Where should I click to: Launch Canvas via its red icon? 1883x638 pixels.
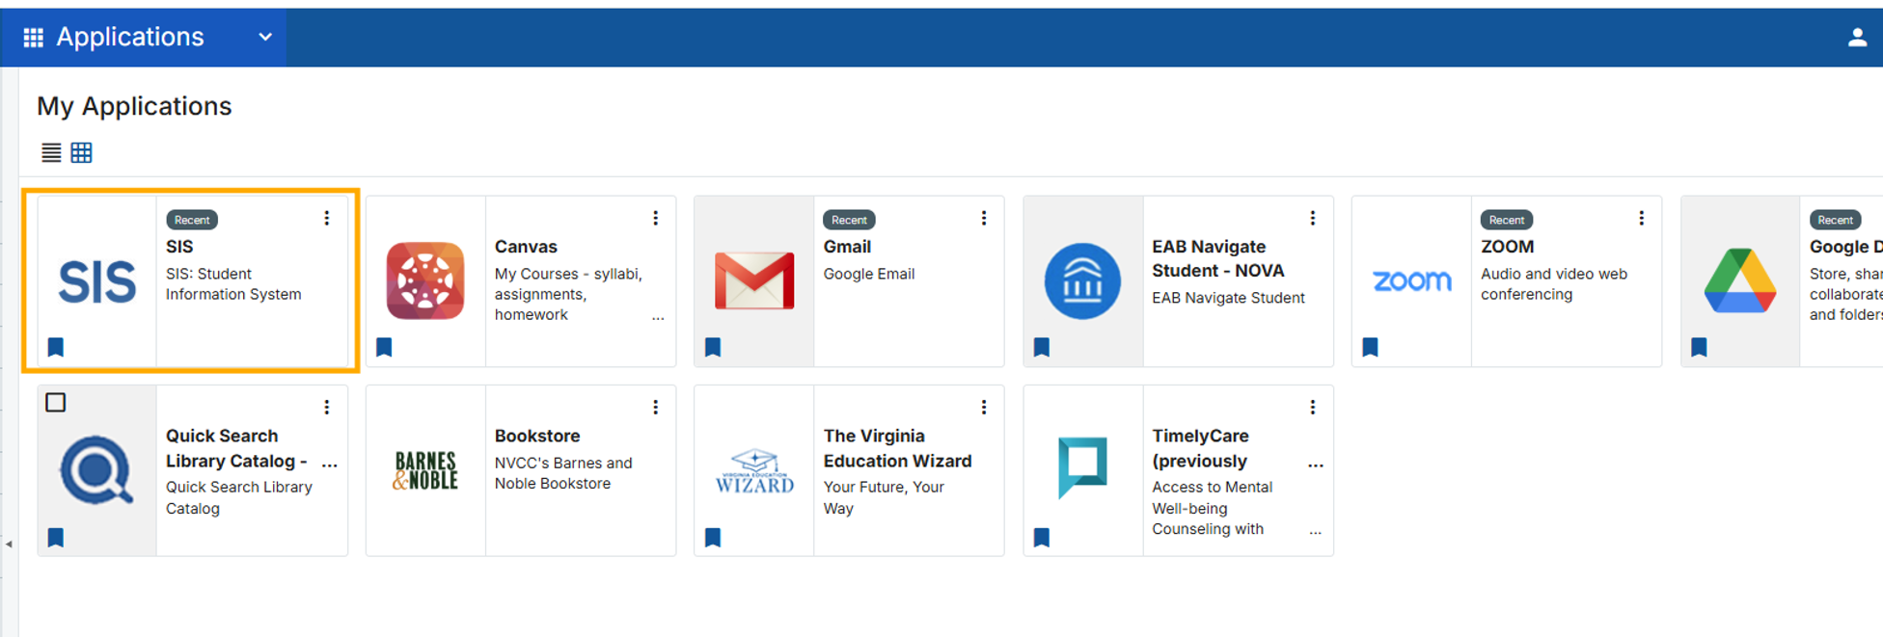click(425, 281)
